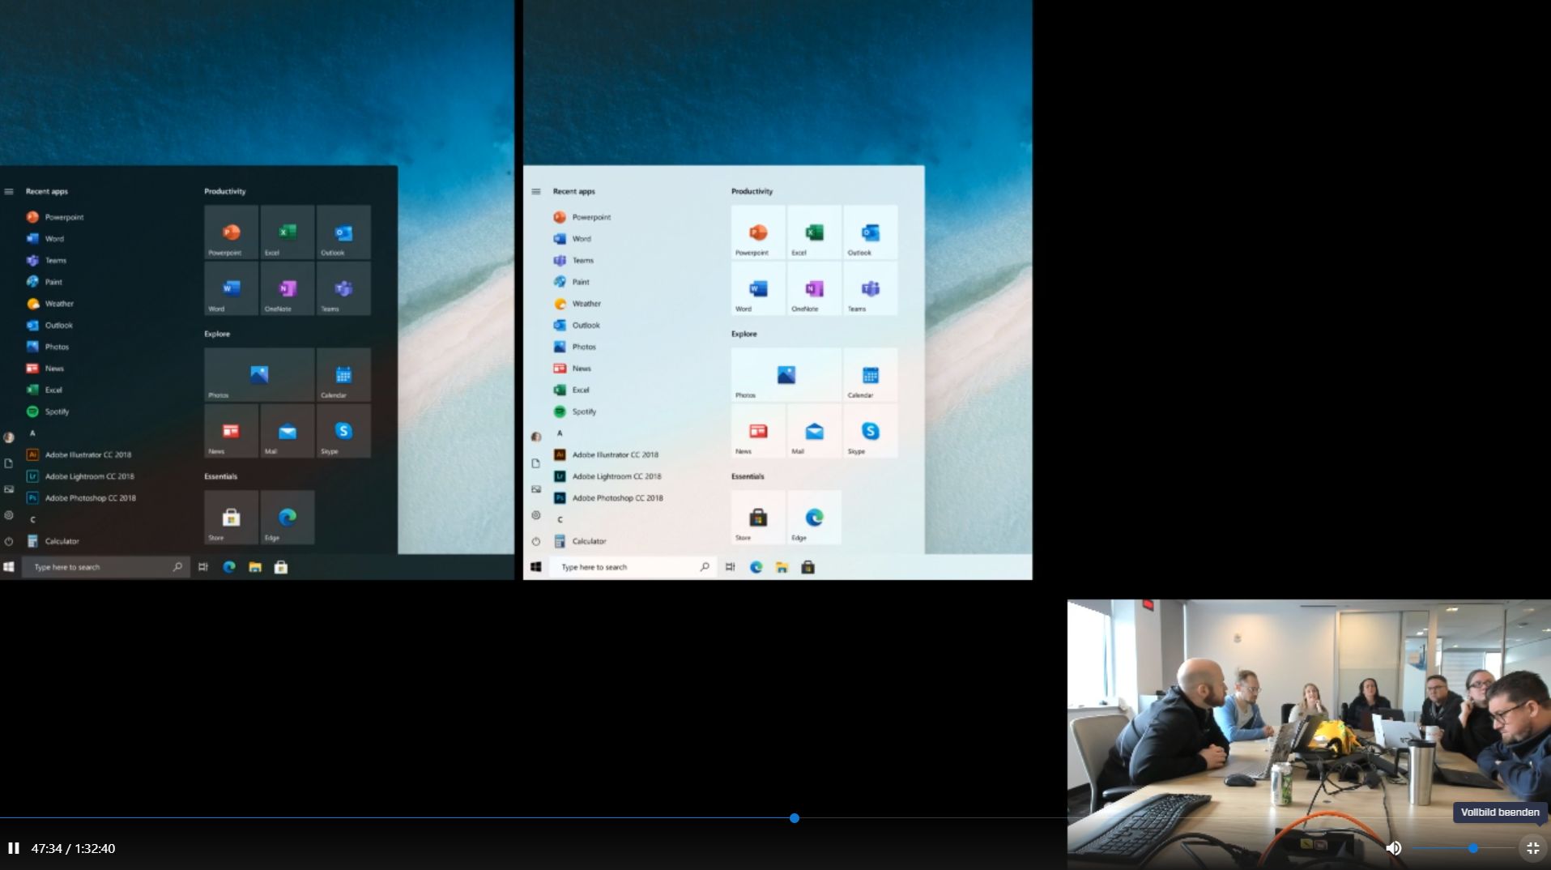Open Documents icon in light Start menu

pos(535,463)
